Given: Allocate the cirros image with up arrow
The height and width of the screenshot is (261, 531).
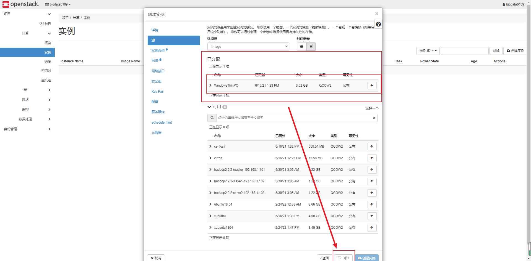Looking at the screenshot, I should pyautogui.click(x=372, y=158).
